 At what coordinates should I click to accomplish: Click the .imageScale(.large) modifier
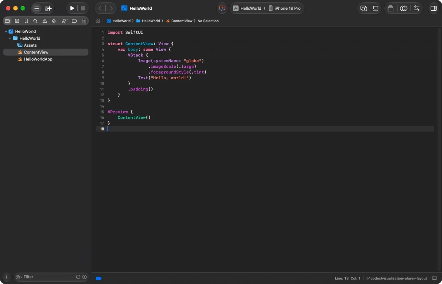coord(172,66)
